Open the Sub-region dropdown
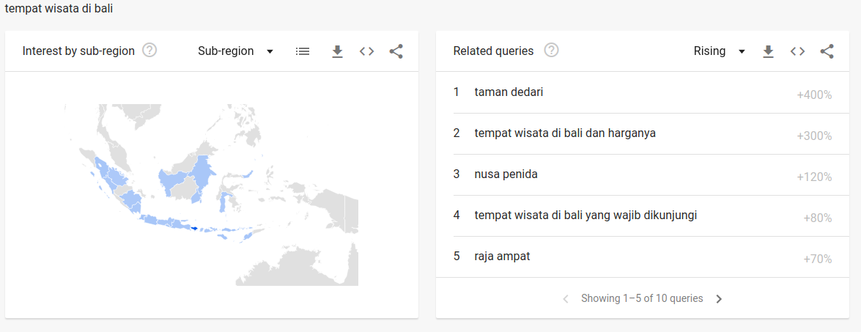 235,51
